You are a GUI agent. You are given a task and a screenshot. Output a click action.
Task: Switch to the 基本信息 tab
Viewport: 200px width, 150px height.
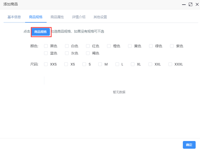tap(14, 17)
